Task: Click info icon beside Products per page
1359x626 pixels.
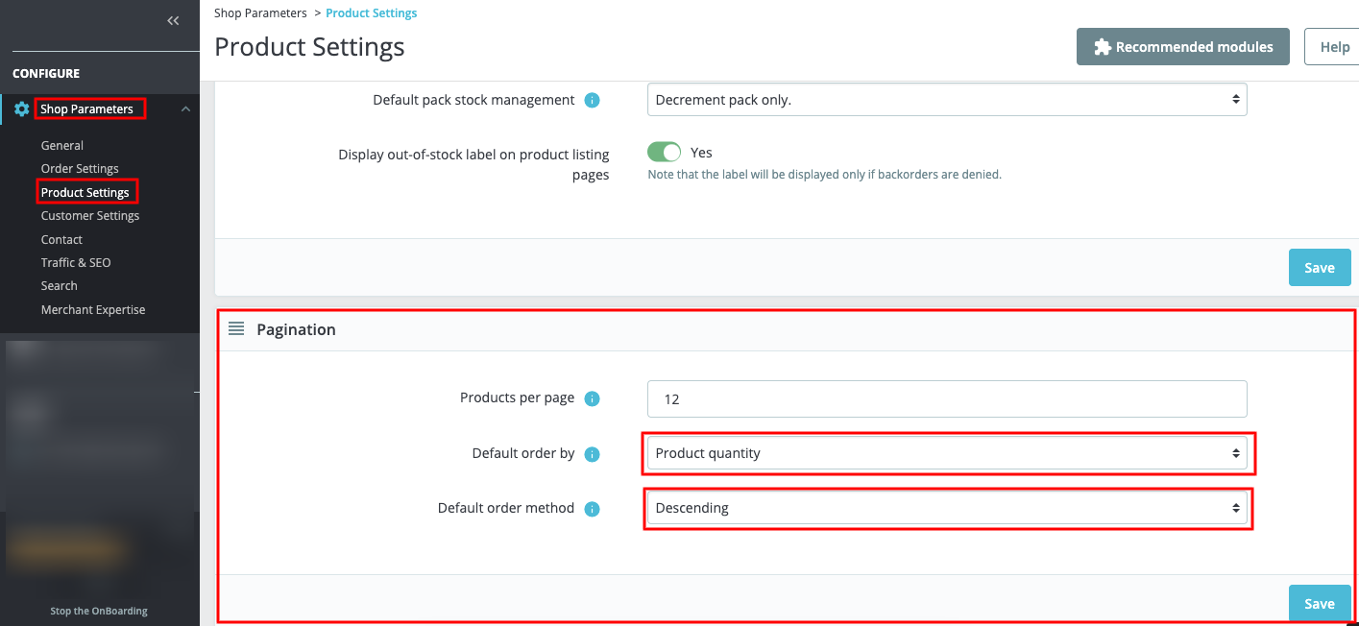Action: click(x=593, y=398)
